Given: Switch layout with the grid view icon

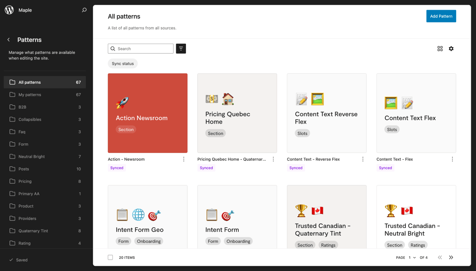Looking at the screenshot, I should [x=440, y=49].
